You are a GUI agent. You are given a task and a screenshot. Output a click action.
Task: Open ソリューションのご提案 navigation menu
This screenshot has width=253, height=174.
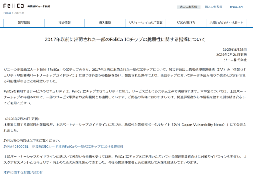[145, 23]
